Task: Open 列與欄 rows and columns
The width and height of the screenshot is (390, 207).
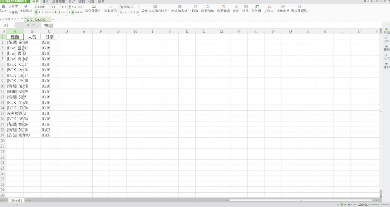Action: pyautogui.click(x=257, y=9)
